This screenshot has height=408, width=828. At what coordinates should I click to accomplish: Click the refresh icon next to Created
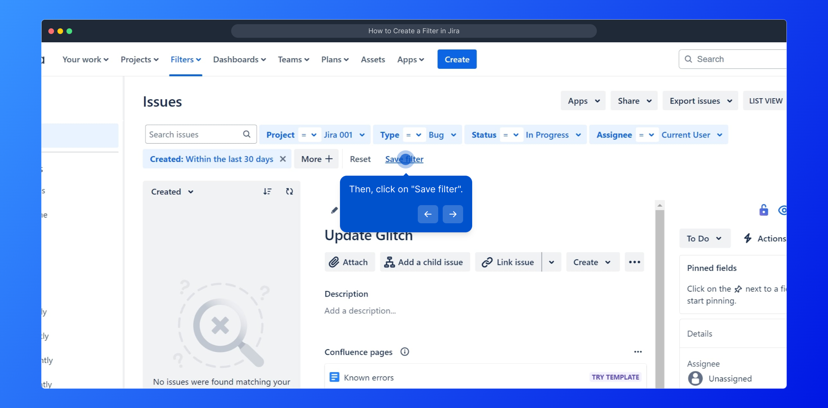pos(289,192)
